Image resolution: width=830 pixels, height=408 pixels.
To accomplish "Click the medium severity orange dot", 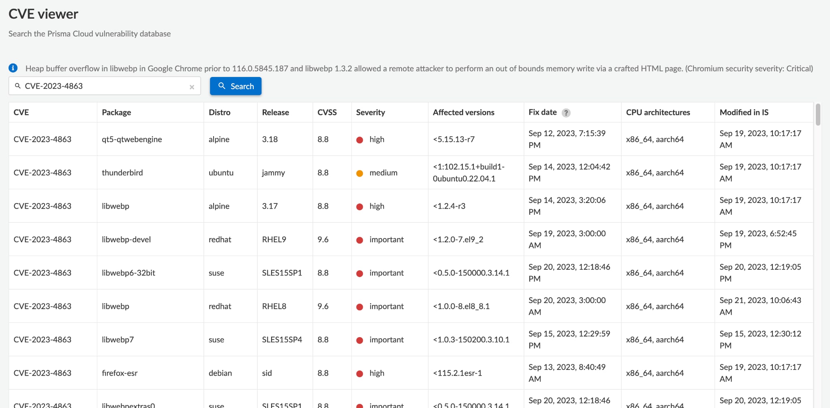I will coord(359,173).
